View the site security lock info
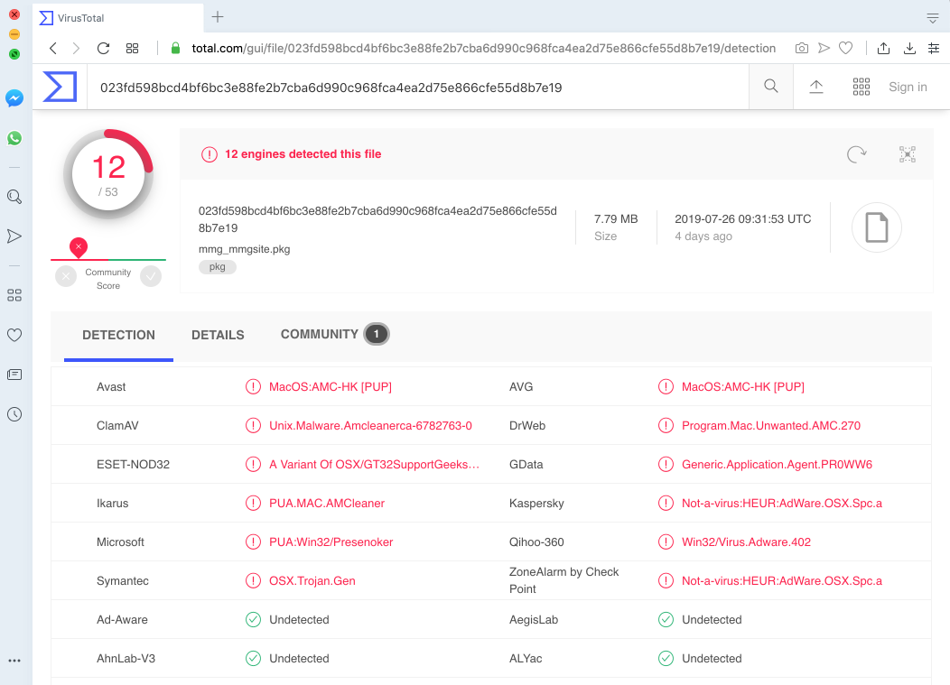The image size is (950, 685). (x=175, y=49)
